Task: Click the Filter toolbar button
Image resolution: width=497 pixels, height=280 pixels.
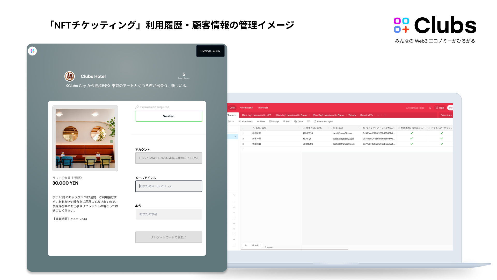Action: tap(261, 121)
